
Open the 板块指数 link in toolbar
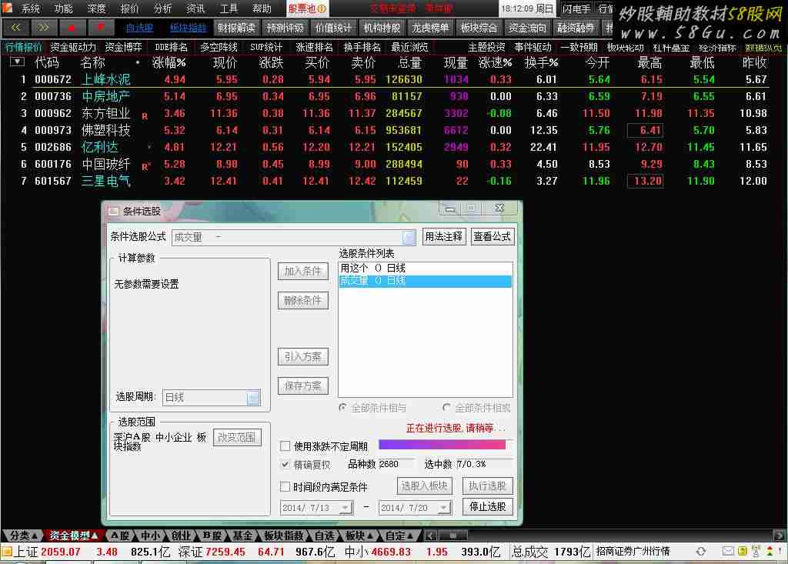(x=188, y=28)
